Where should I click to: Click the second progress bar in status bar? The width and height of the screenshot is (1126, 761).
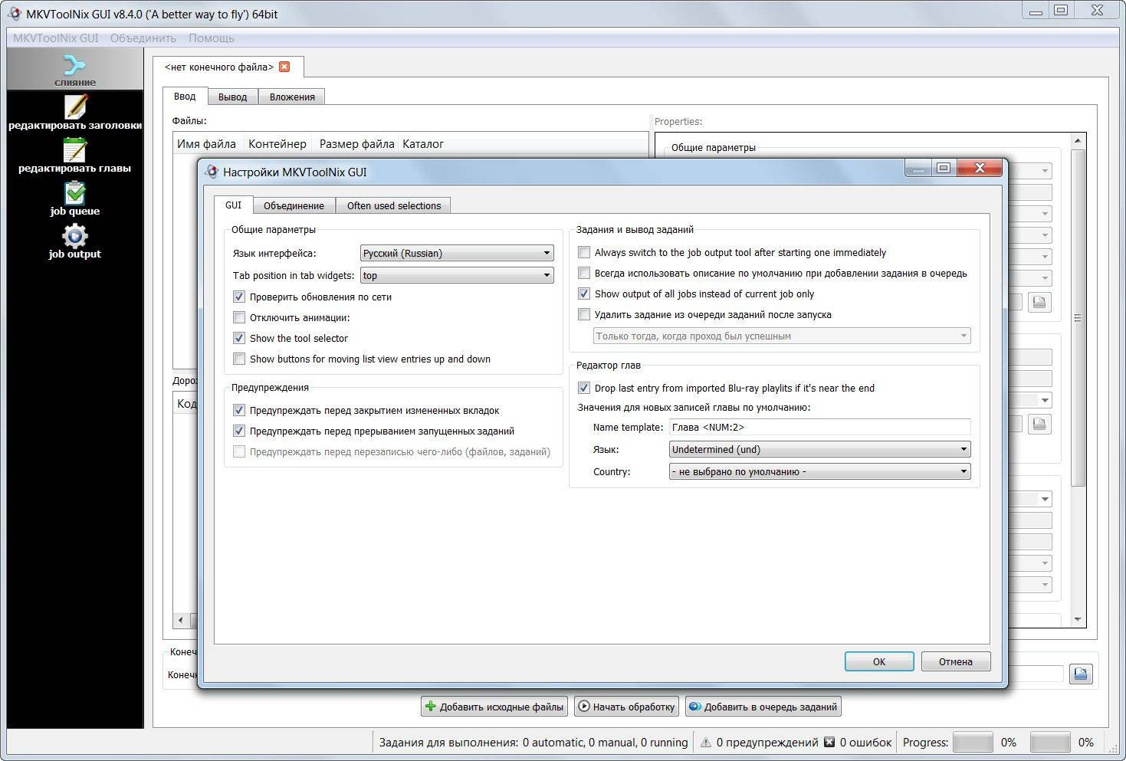(1050, 742)
